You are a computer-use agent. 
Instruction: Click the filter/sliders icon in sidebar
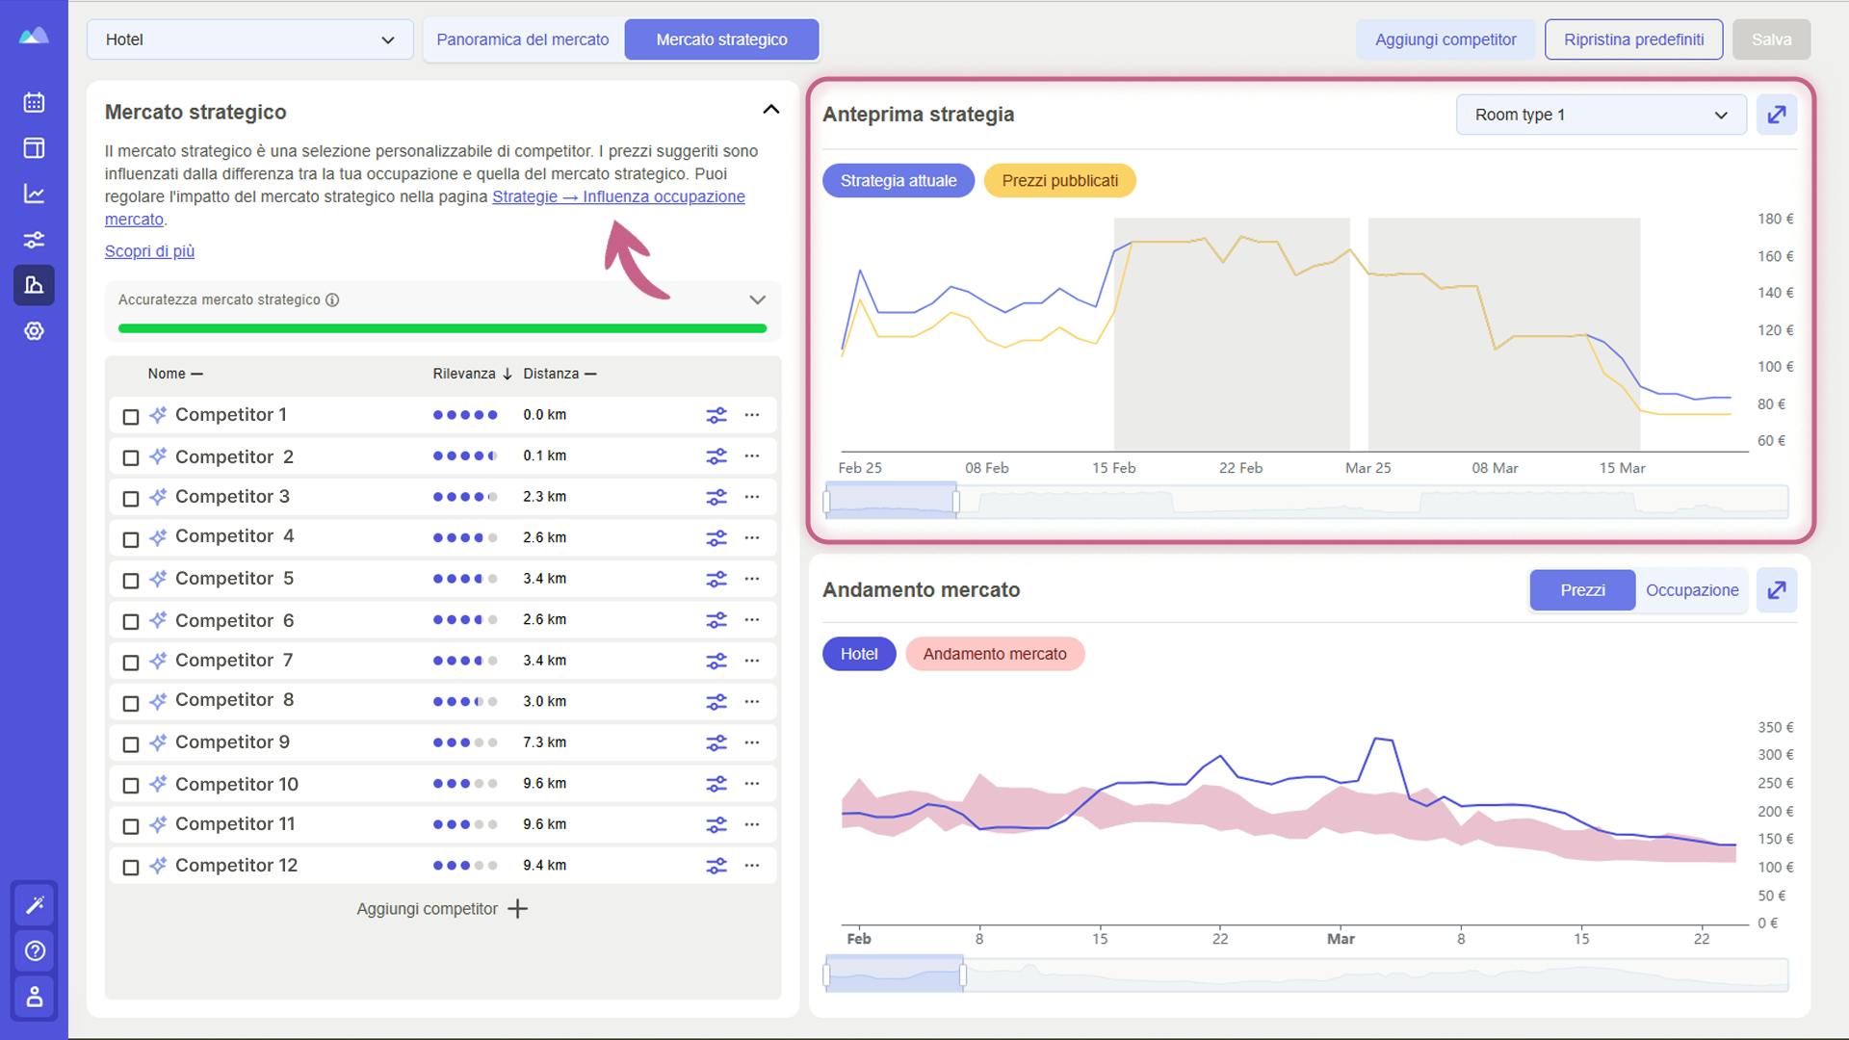tap(35, 239)
